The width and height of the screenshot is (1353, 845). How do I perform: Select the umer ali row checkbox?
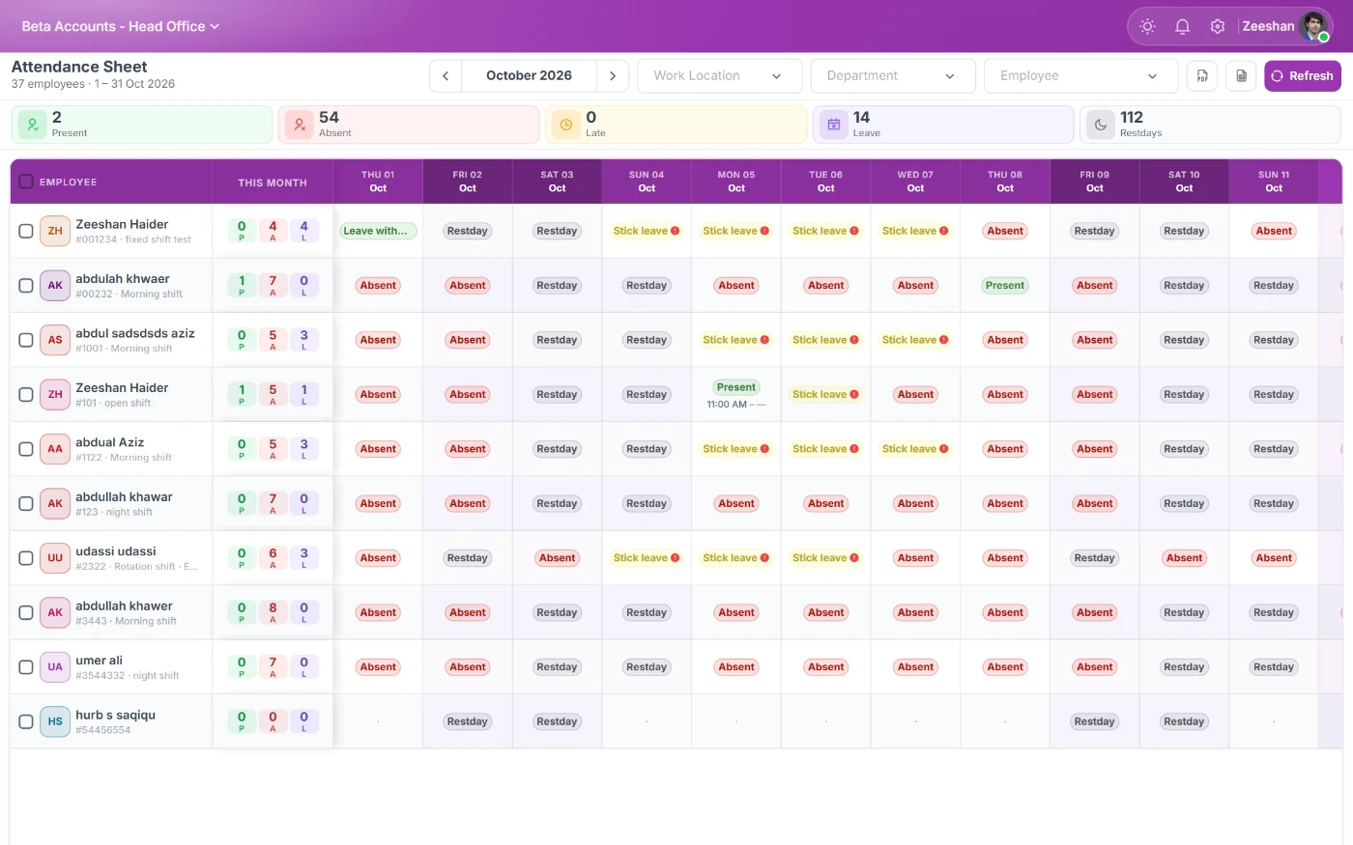26,667
